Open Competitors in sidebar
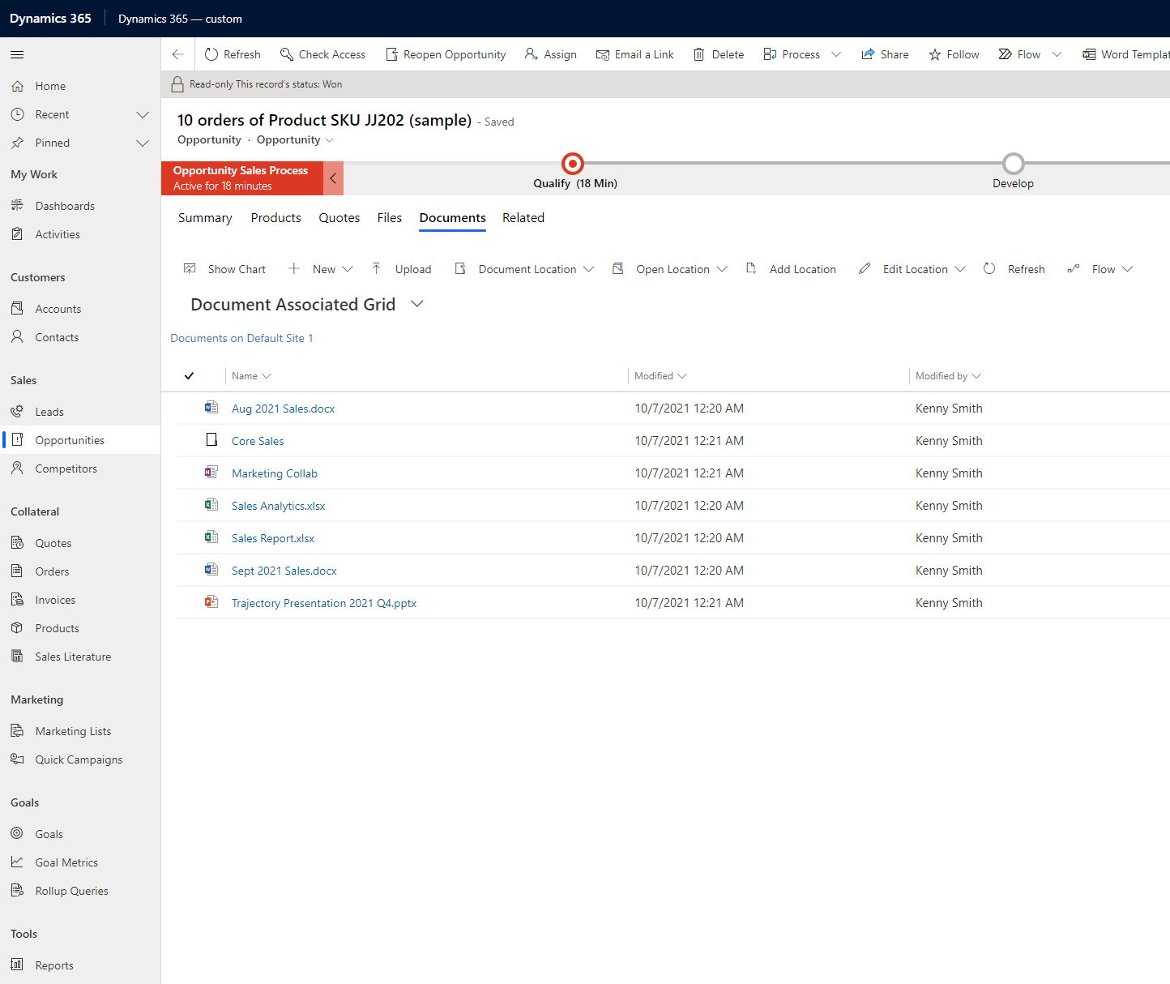This screenshot has height=984, width=1170. [x=80, y=468]
